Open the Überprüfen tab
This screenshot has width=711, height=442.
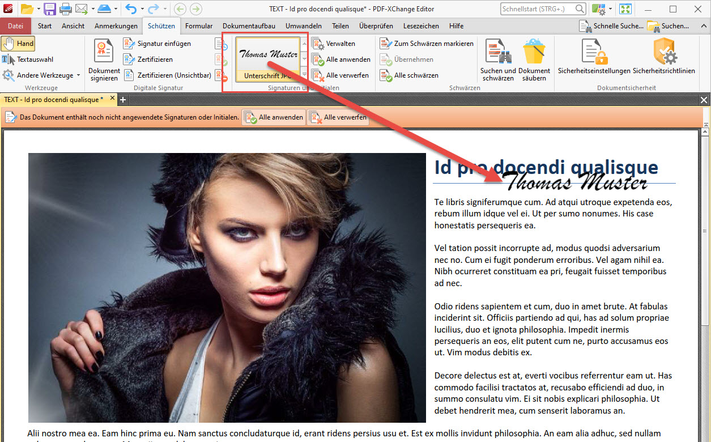coord(376,26)
